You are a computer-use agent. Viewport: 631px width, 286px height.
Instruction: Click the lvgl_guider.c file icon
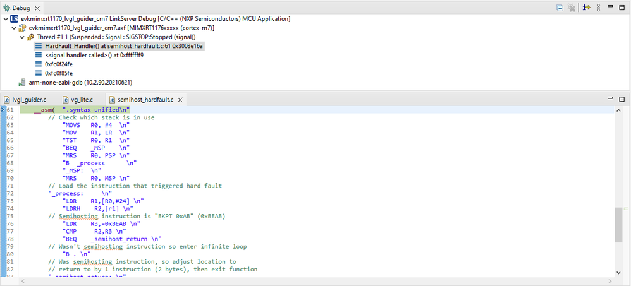coord(7,100)
